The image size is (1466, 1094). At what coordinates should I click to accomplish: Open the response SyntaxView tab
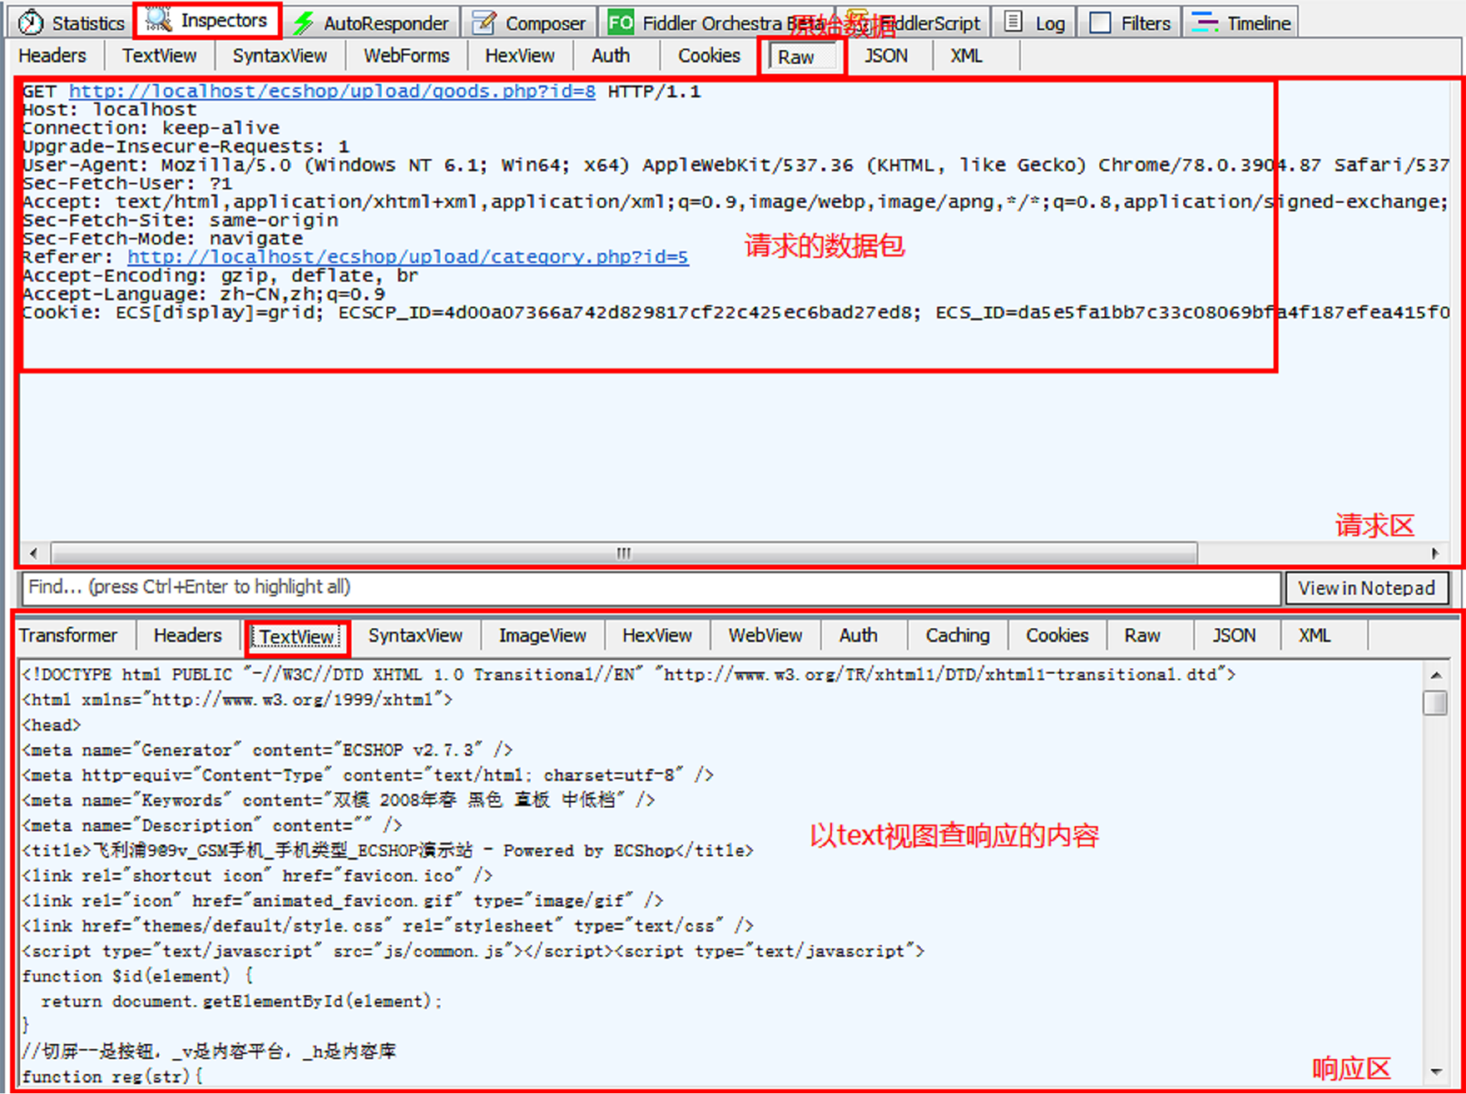(415, 636)
